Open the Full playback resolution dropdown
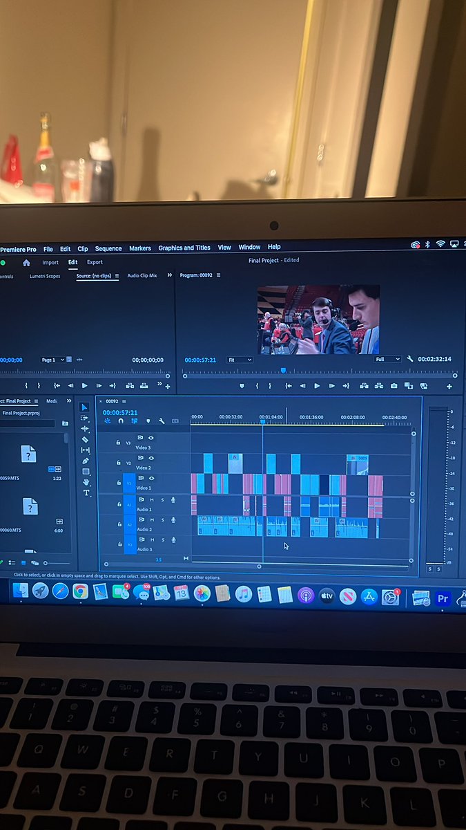 tap(387, 359)
